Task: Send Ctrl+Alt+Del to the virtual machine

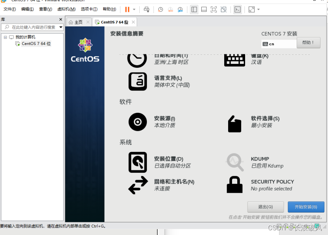Action: pyautogui.click(x=147, y=9)
